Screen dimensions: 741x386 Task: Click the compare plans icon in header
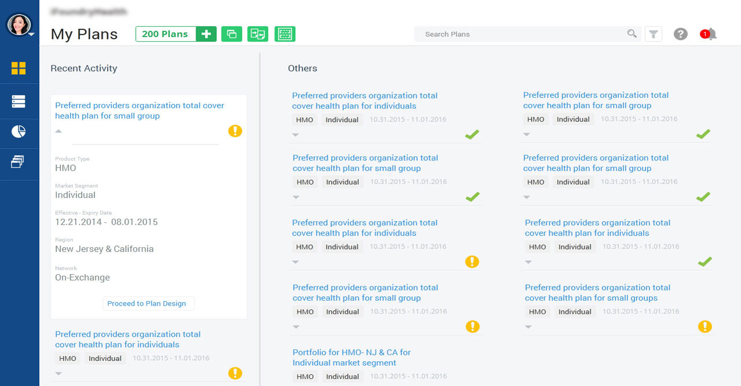pyautogui.click(x=258, y=34)
